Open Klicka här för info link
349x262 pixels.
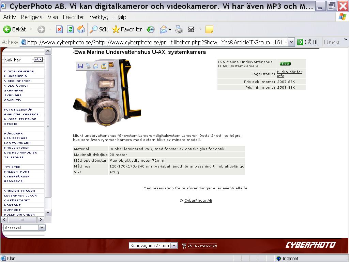pyautogui.click(x=289, y=74)
